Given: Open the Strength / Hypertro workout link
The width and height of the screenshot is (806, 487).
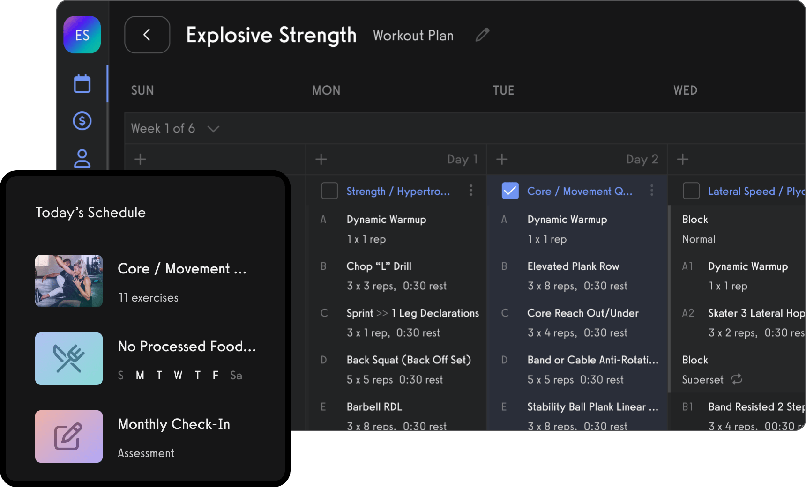Looking at the screenshot, I should pos(397,191).
